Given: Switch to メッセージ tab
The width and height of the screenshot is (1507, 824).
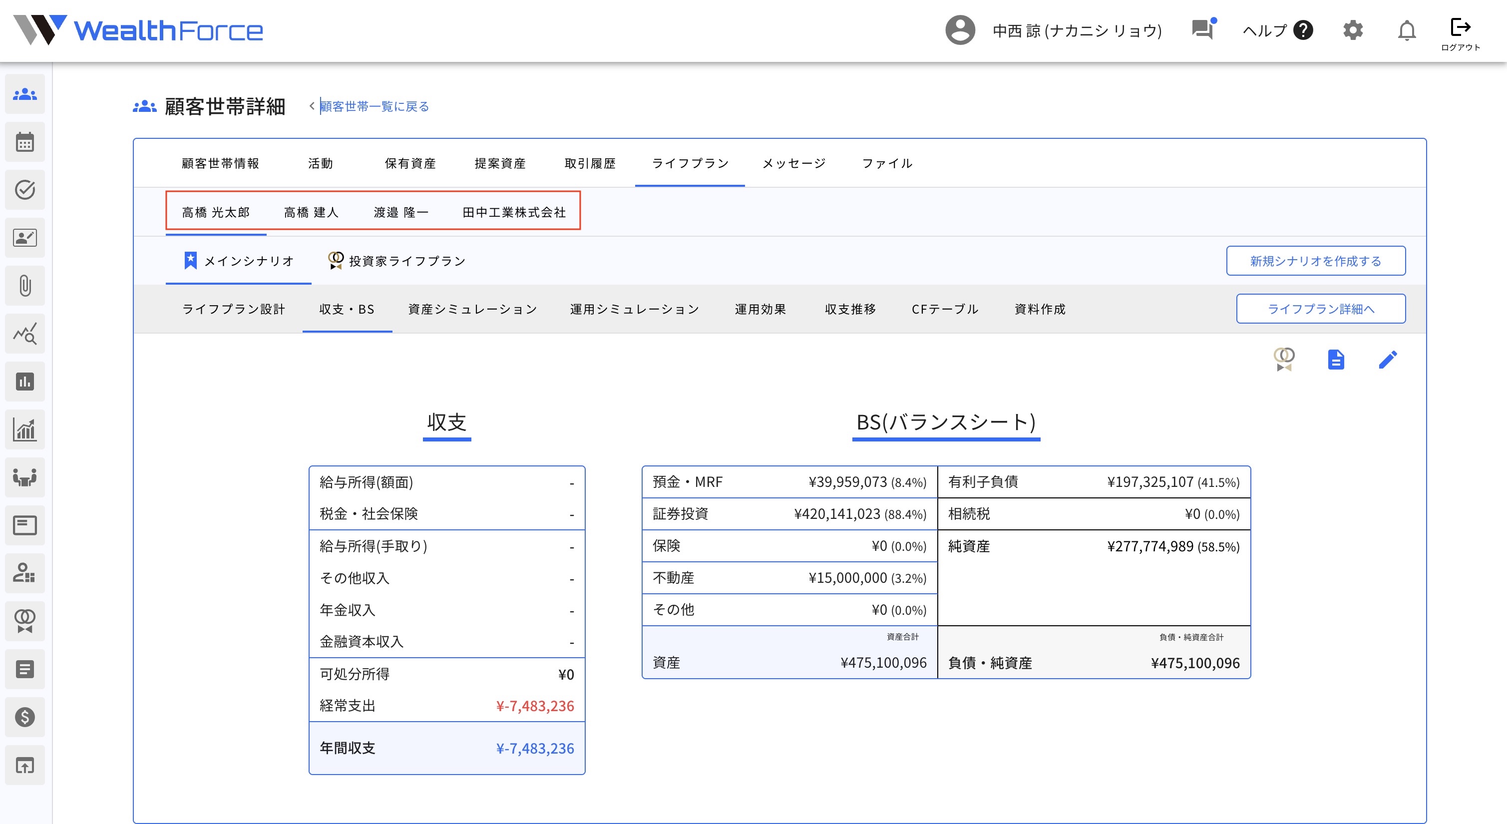Looking at the screenshot, I should click(794, 163).
